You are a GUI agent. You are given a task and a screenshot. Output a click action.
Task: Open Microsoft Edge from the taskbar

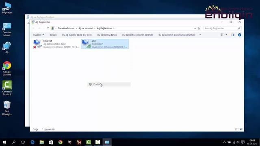pos(32,142)
